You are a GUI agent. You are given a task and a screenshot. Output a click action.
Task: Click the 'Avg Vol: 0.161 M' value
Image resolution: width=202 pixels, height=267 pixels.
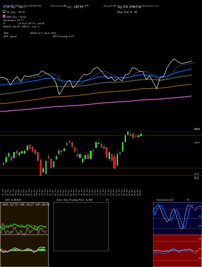(x=129, y=7)
